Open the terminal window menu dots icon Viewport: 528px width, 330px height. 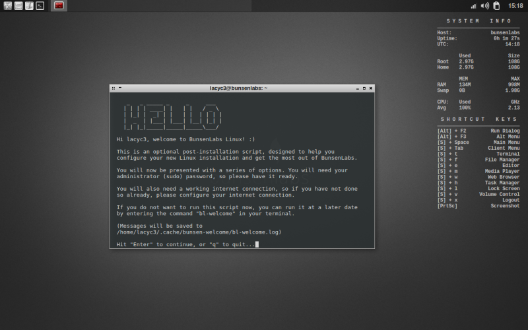tap(114, 88)
